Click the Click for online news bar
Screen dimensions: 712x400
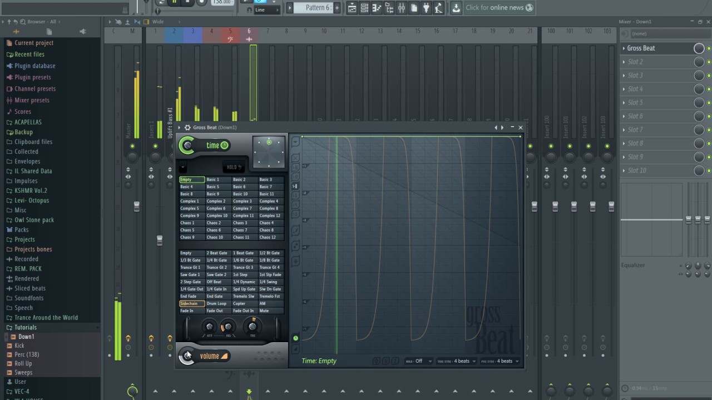tap(499, 8)
